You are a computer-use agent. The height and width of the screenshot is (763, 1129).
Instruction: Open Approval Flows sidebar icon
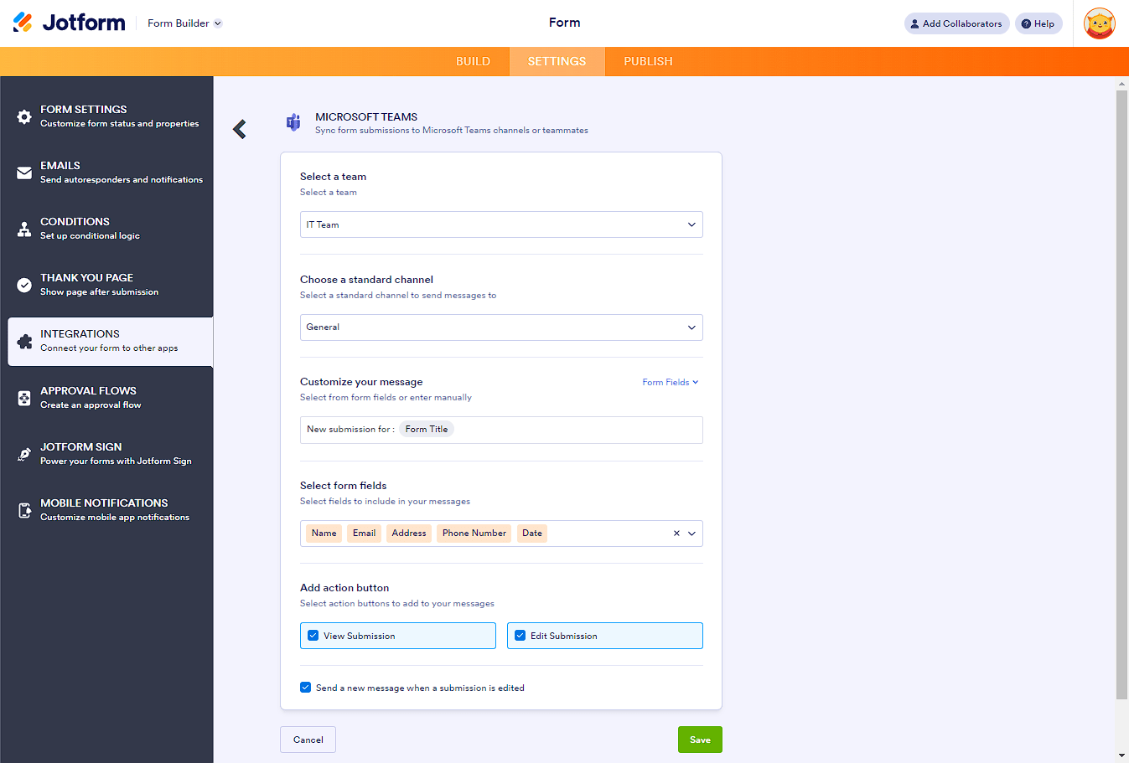(24, 398)
